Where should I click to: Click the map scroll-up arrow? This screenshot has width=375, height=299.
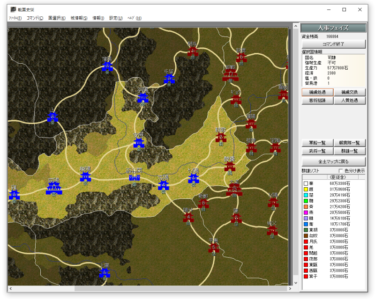click(x=296, y=26)
